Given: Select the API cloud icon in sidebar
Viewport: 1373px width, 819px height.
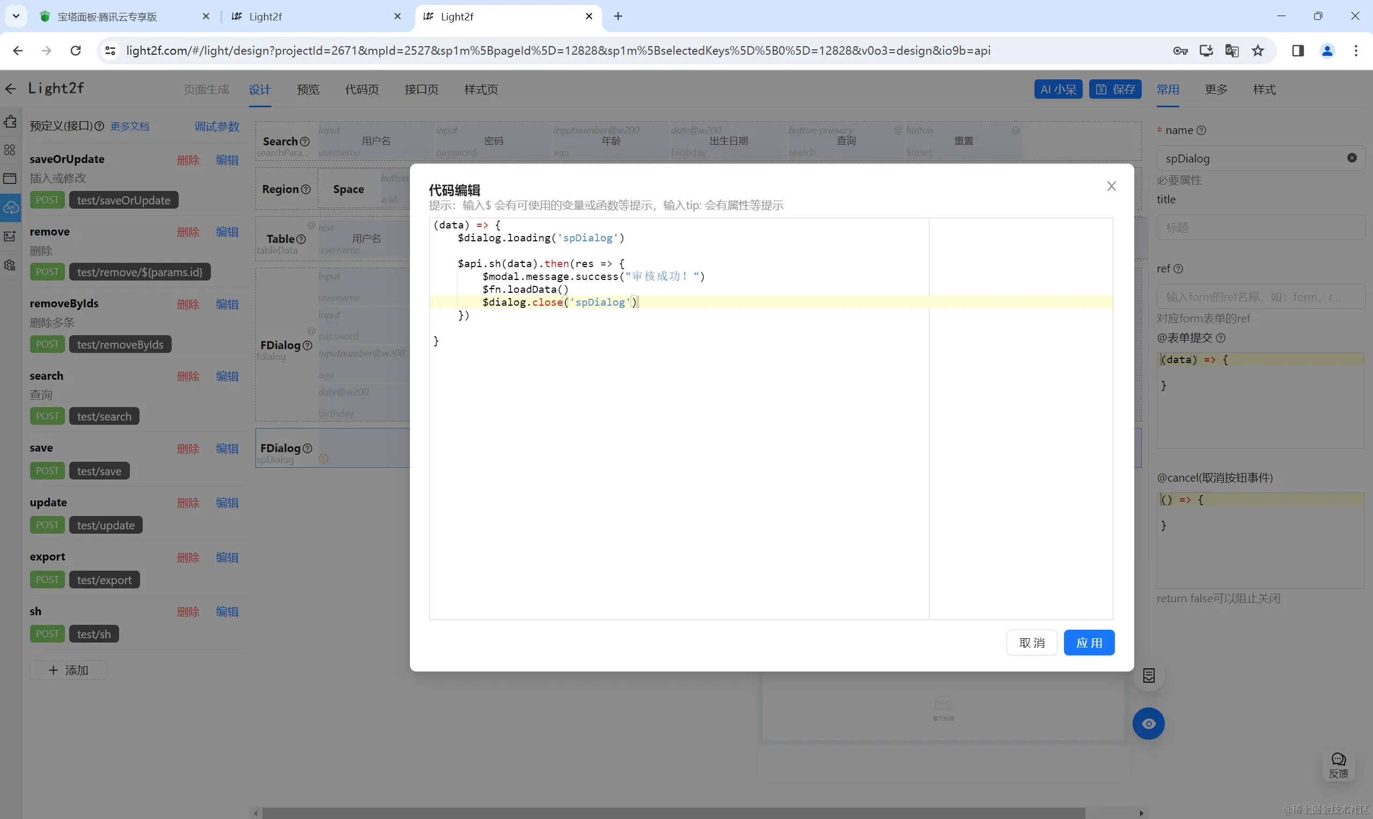Looking at the screenshot, I should click(x=11, y=208).
